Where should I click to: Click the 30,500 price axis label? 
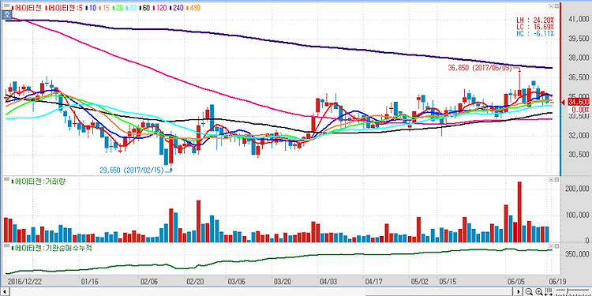[x=578, y=155]
